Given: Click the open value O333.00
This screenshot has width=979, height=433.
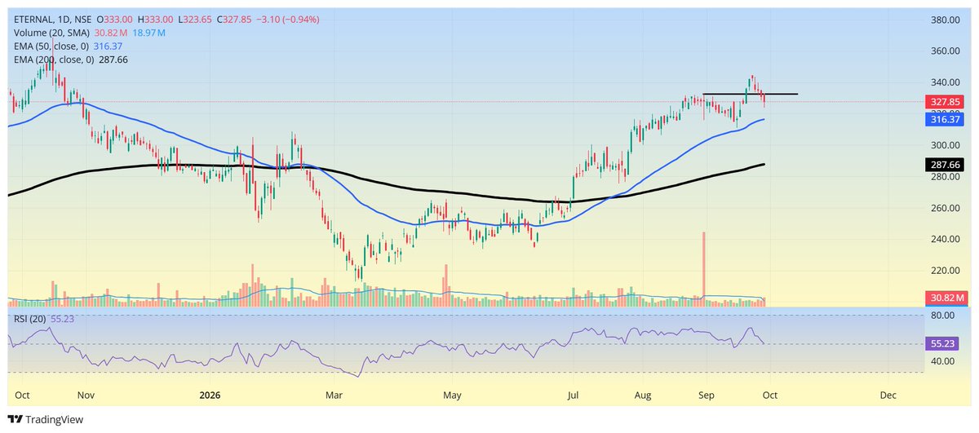Looking at the screenshot, I should click(114, 19).
